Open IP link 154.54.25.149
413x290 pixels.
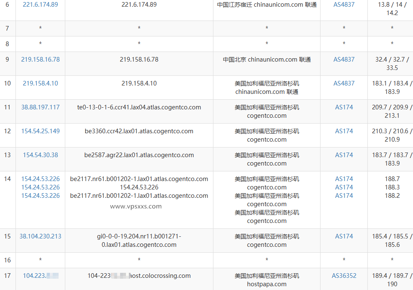(x=40, y=131)
